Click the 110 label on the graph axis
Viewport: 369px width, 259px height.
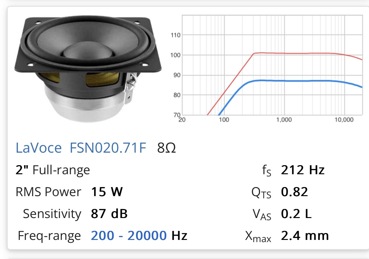pos(175,35)
